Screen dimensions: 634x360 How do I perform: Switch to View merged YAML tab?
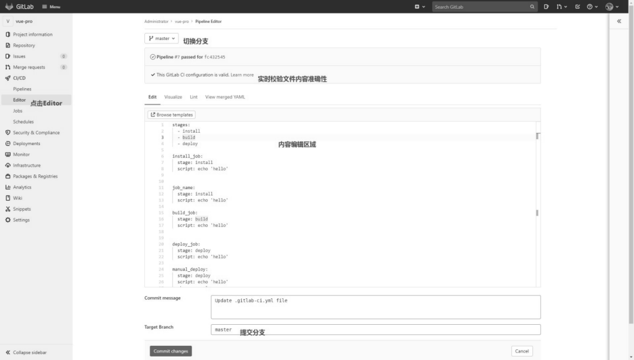pyautogui.click(x=225, y=97)
